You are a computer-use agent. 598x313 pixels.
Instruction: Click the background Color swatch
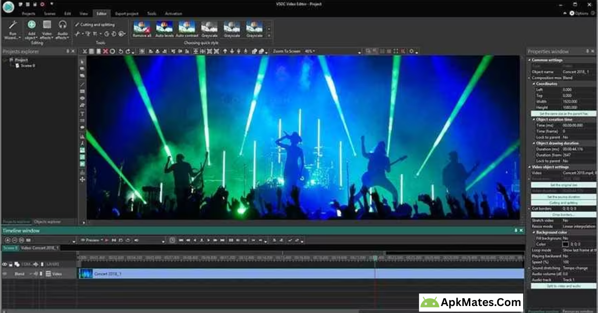(x=565, y=244)
